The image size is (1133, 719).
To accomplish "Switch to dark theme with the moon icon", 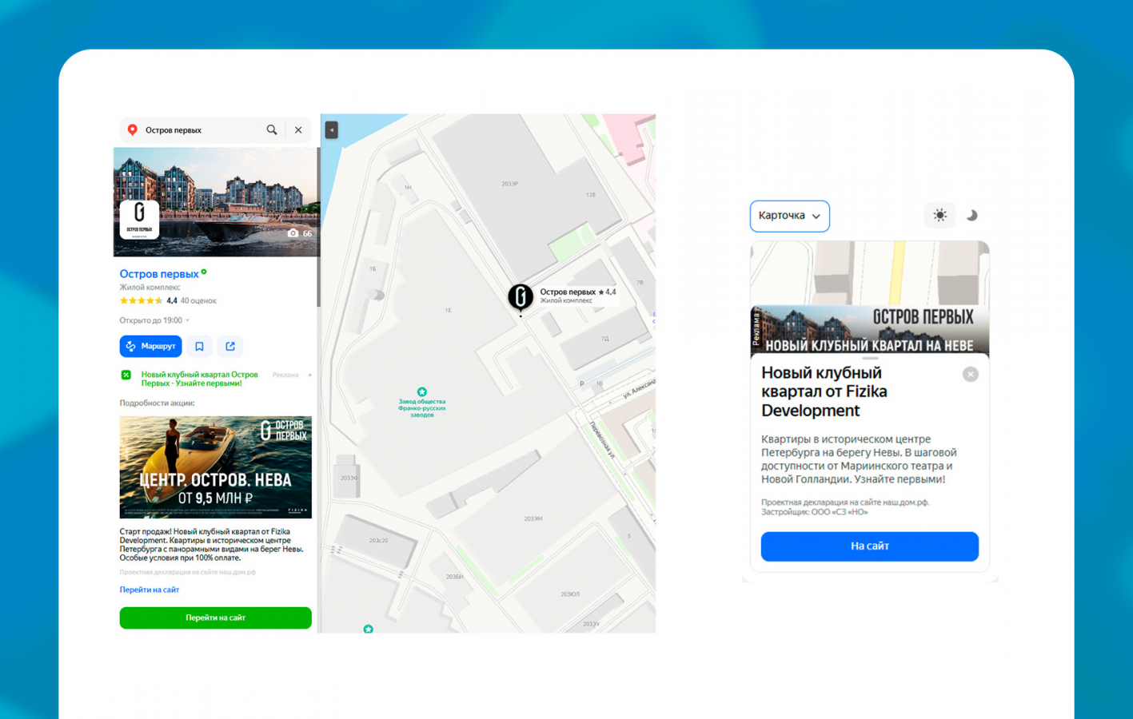I will pos(971,216).
